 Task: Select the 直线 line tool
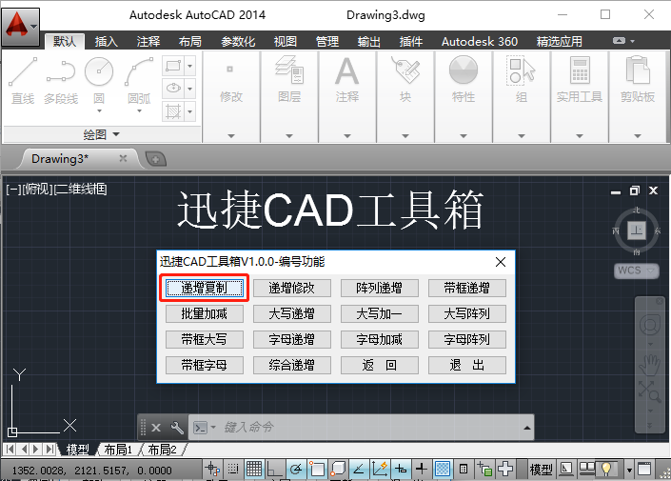(x=23, y=81)
